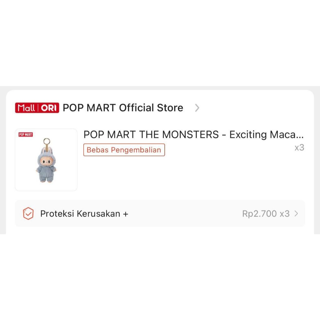Click the x3 quantity next to product
This screenshot has height=320, width=320.
[x=299, y=147]
